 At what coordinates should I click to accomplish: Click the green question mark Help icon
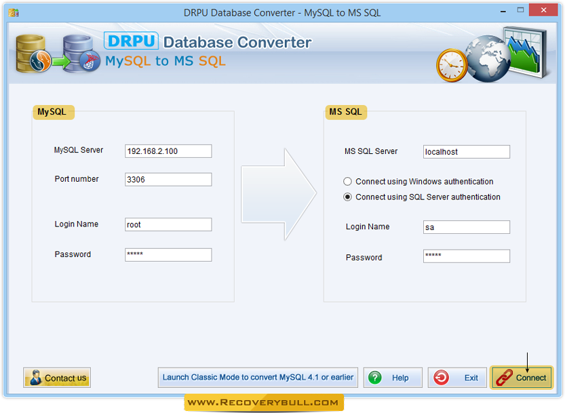pyautogui.click(x=374, y=378)
